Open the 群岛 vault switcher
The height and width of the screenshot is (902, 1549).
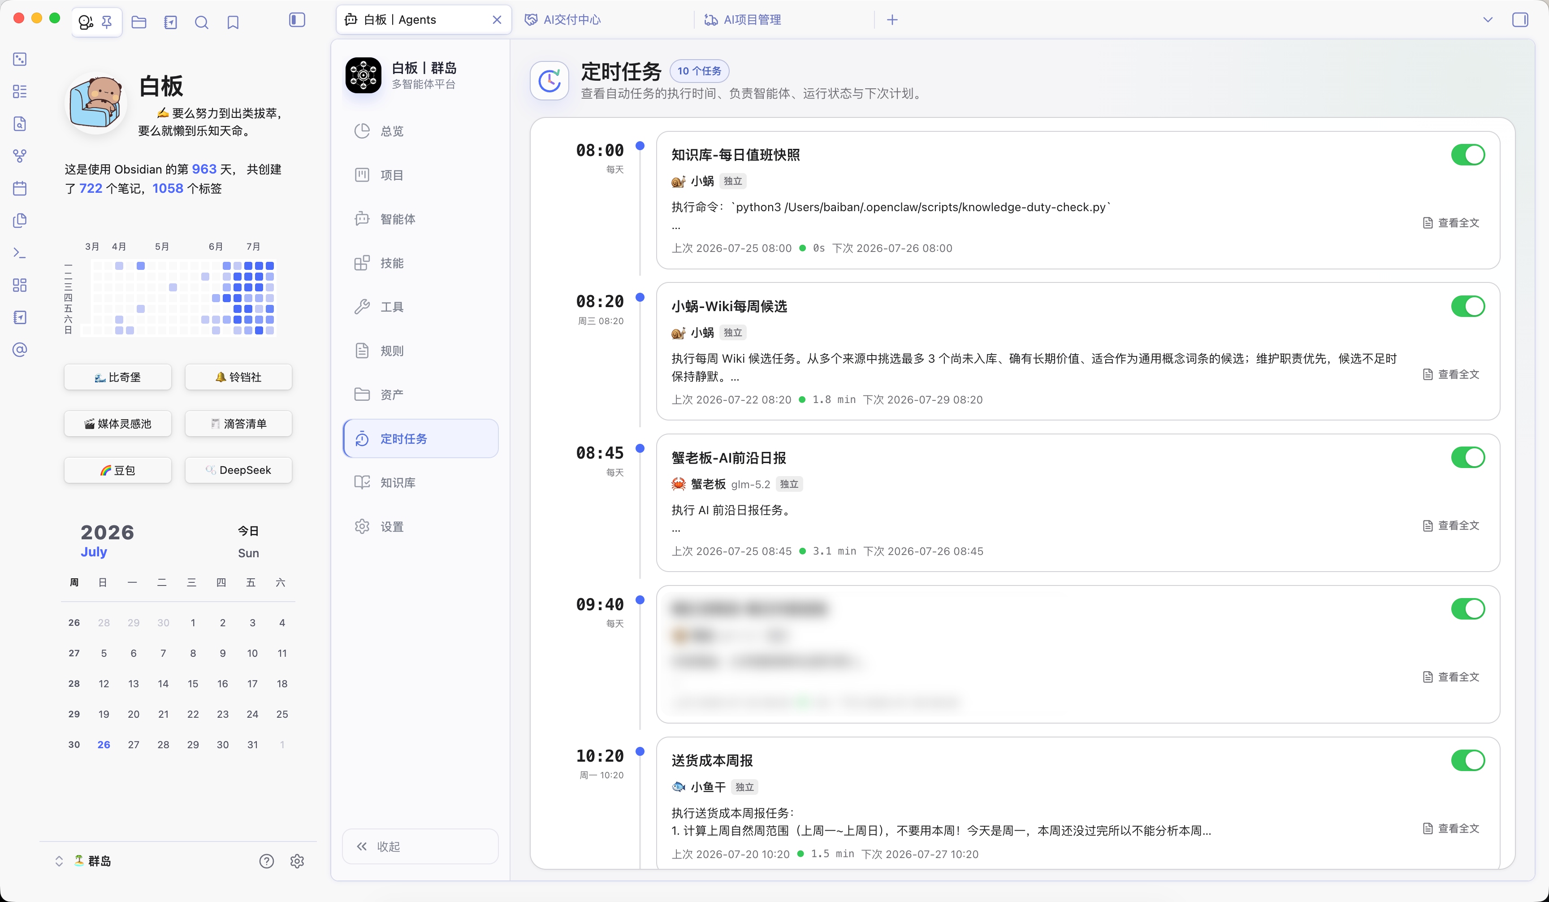[x=85, y=861]
